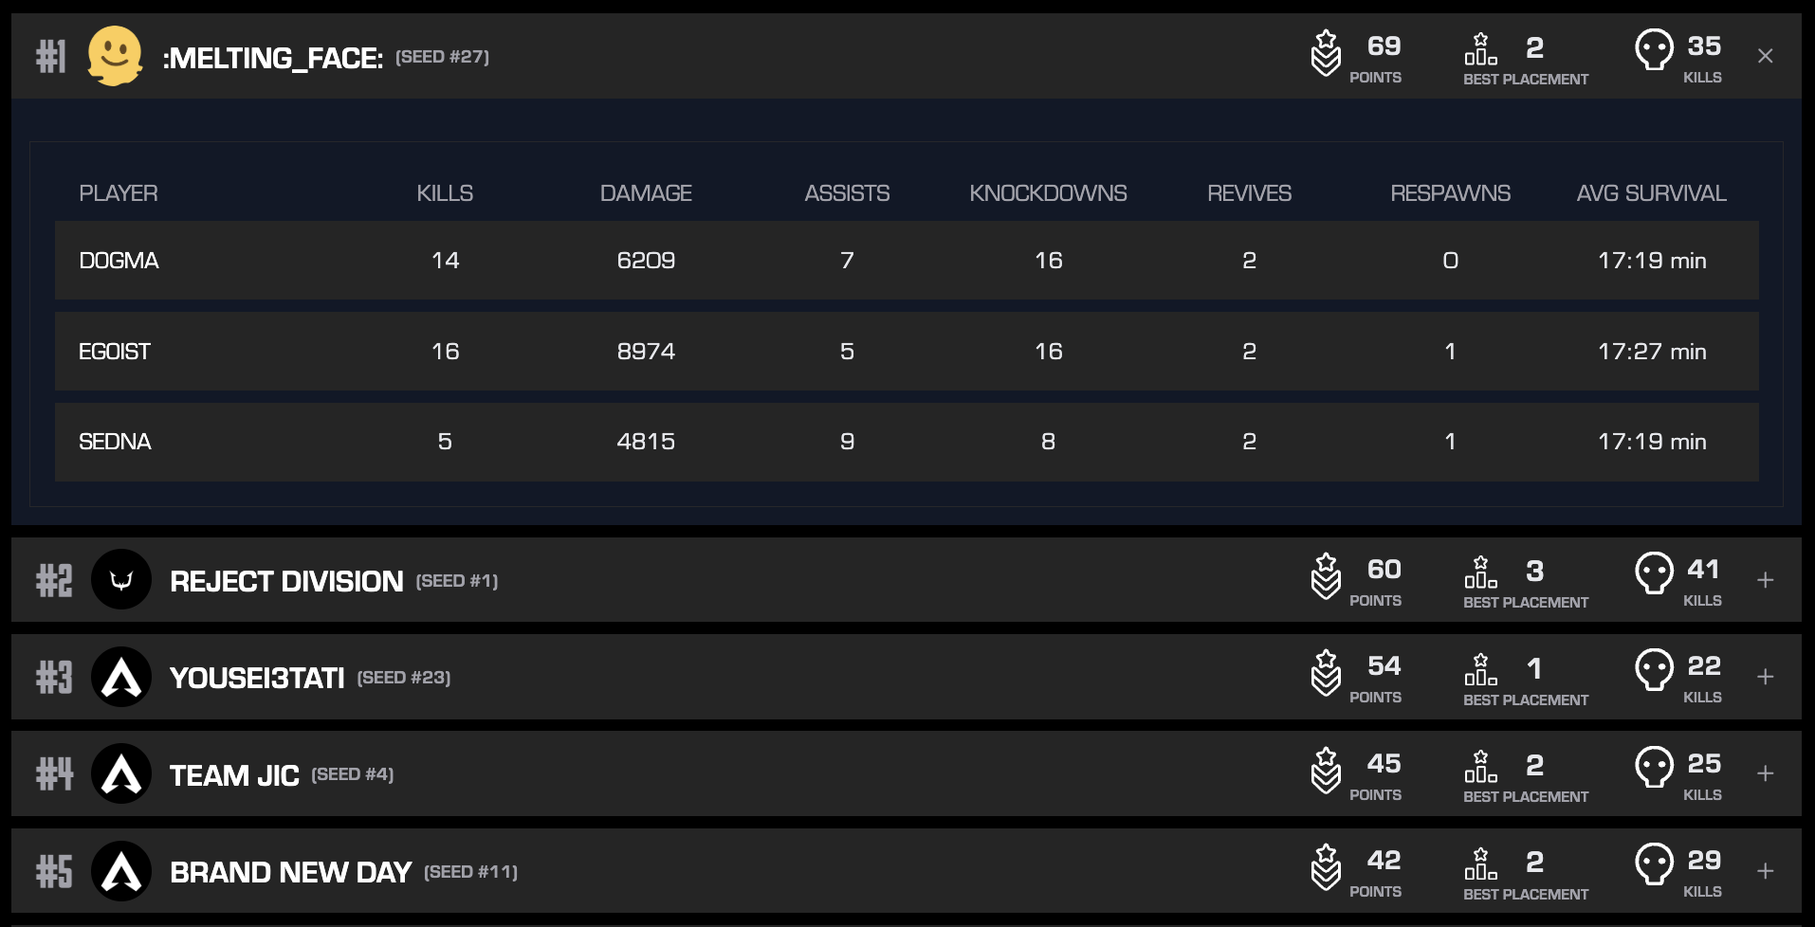Click the skull kills icon for :MELTING_FACE:
This screenshot has height=927, width=1815.
pos(1654,50)
